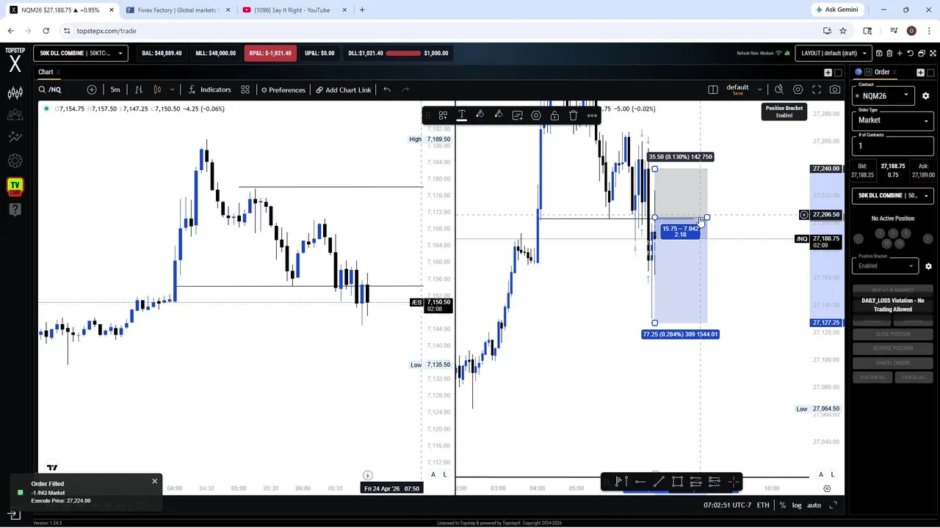Take a chart snapshot with camera icon
Screen dimensions: 940x528
tap(835, 89)
